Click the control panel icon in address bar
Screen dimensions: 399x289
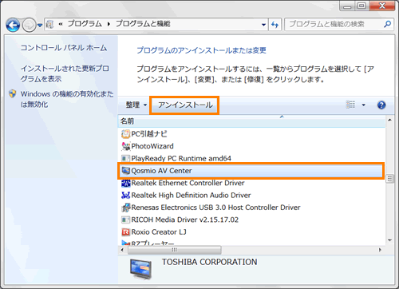pos(49,25)
